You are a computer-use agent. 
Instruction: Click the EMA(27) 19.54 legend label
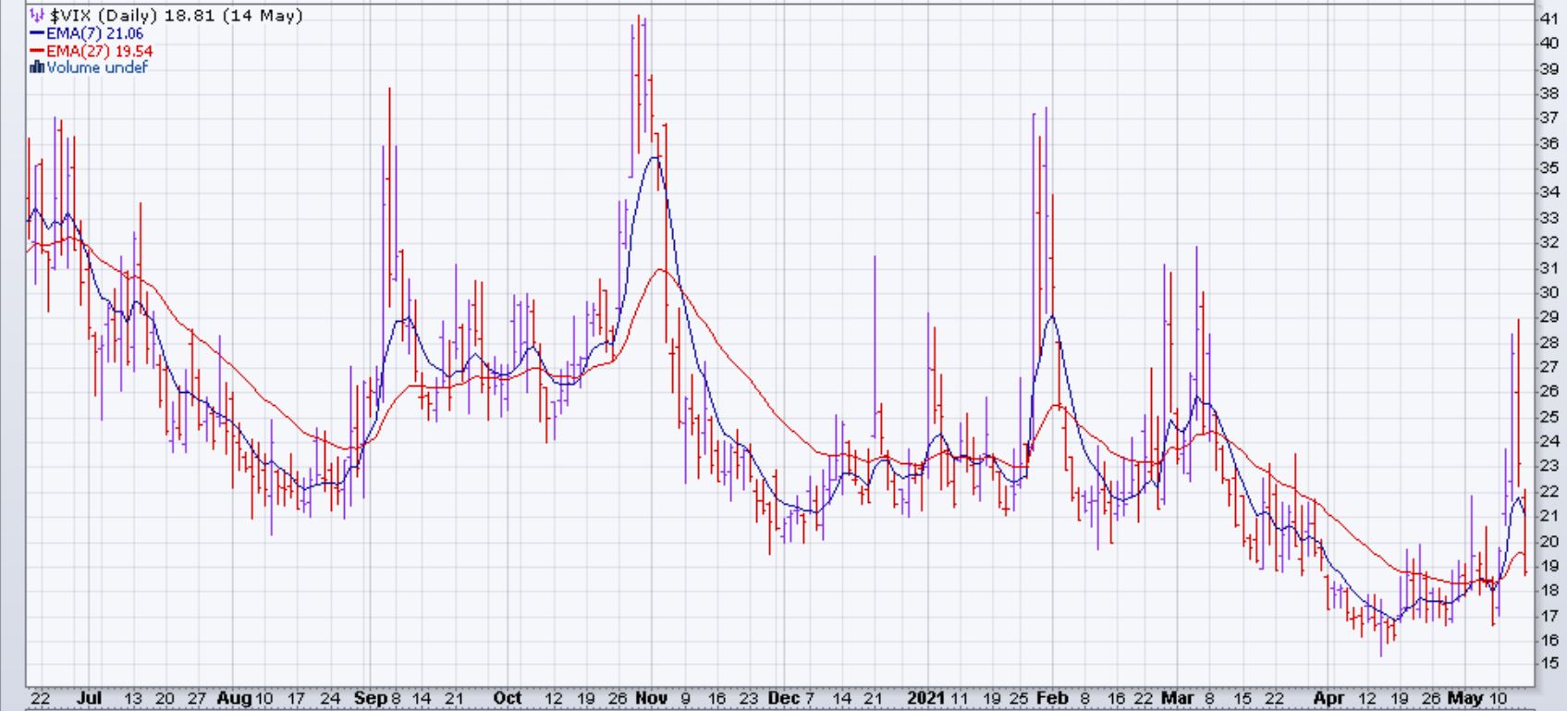[99, 51]
